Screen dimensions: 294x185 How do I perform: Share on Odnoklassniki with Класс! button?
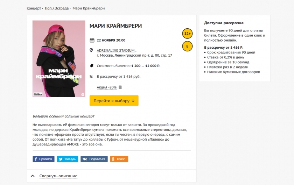coord(119,159)
